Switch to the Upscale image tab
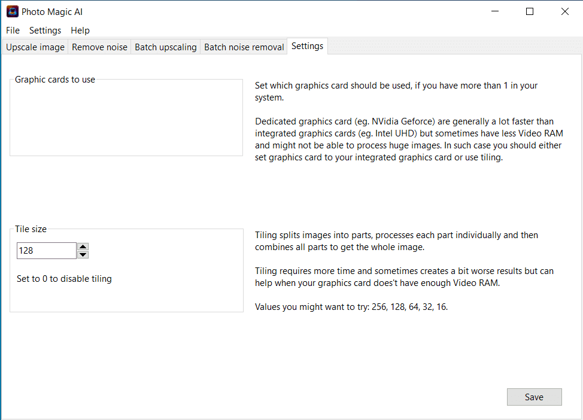583x420 pixels. [x=35, y=47]
